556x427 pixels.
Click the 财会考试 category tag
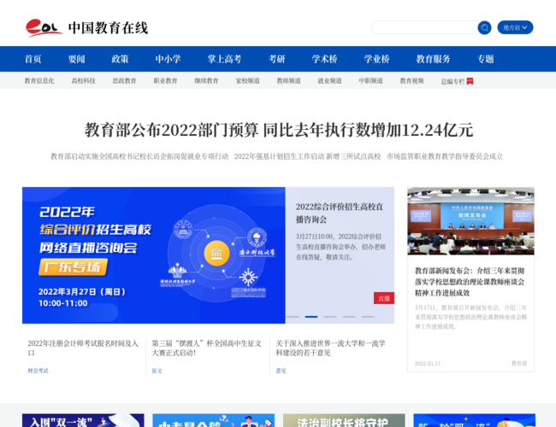click(38, 371)
